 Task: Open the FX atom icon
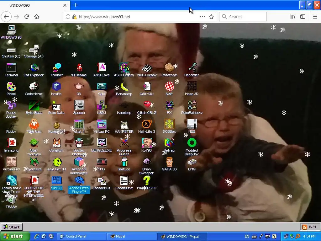(169, 108)
